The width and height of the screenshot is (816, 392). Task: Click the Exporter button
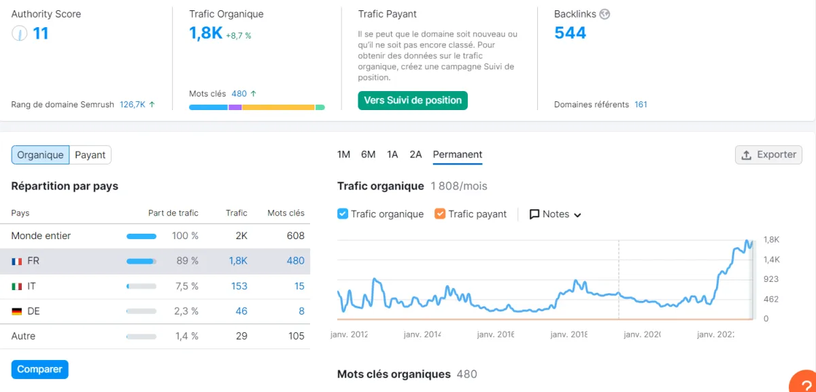[768, 155]
